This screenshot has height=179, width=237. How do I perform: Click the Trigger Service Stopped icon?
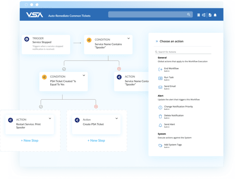pyautogui.click(x=27, y=39)
